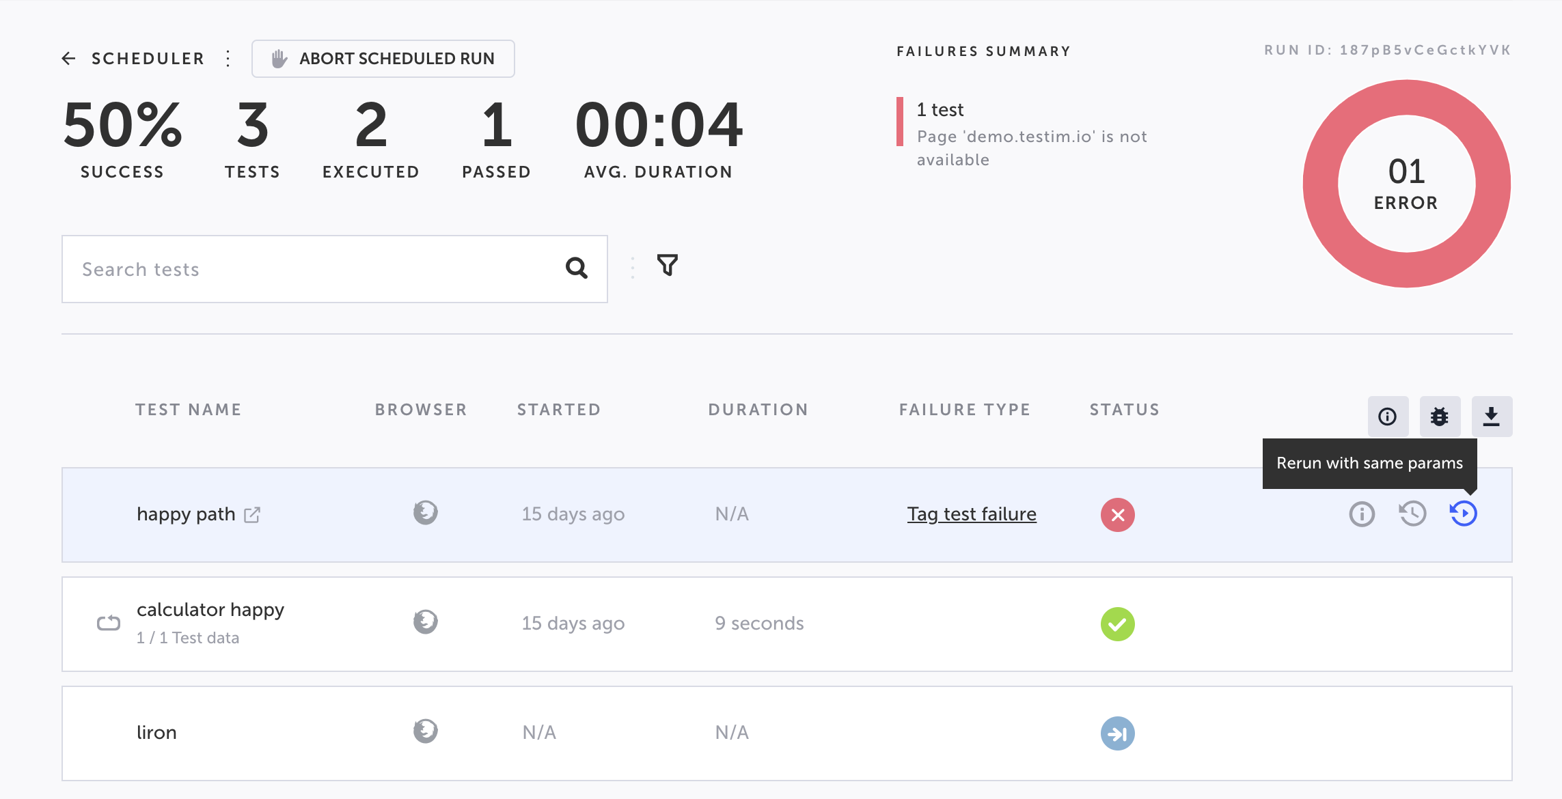Image resolution: width=1562 pixels, height=799 pixels.
Task: Click the red failed status icon
Action: coord(1117,515)
